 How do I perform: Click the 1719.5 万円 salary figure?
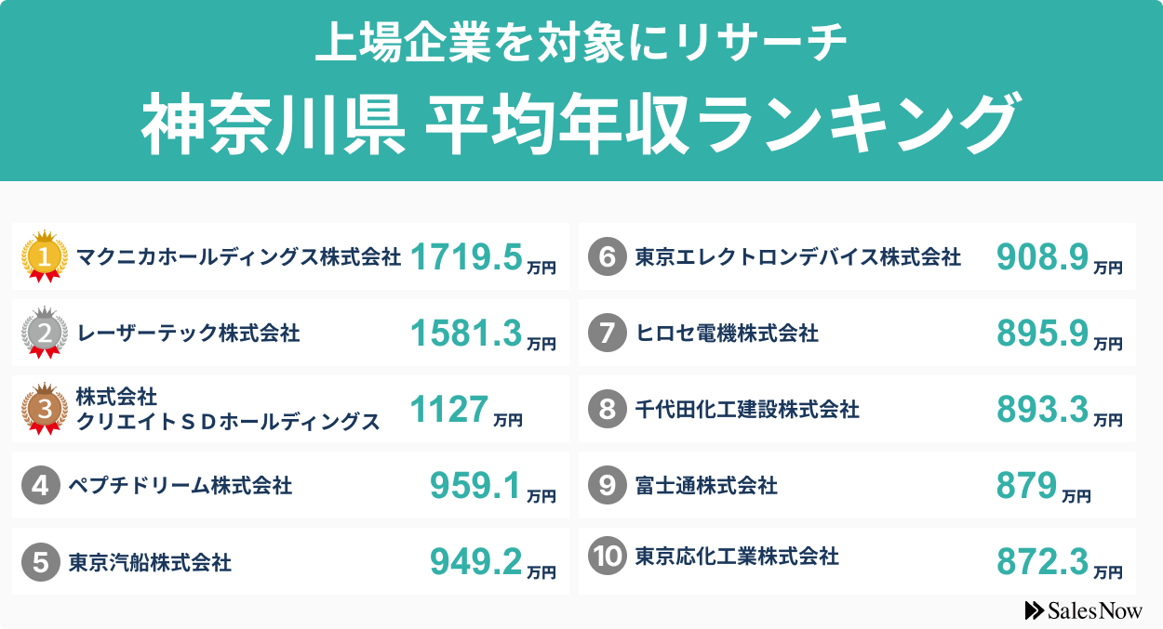point(482,258)
